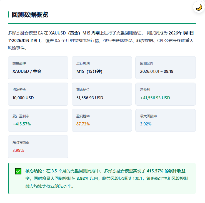This screenshot has width=205, height=203.
Task: Click the 运行周期 label
Action: (83, 63)
